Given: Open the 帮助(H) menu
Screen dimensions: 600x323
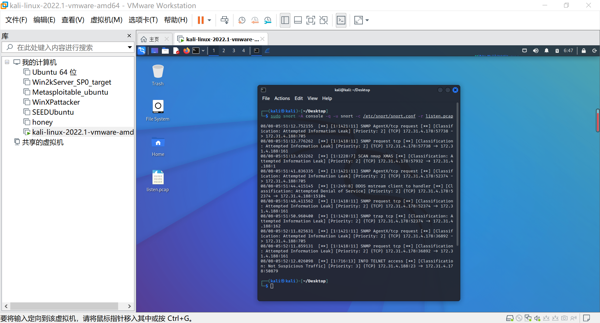Looking at the screenshot, I should [176, 20].
